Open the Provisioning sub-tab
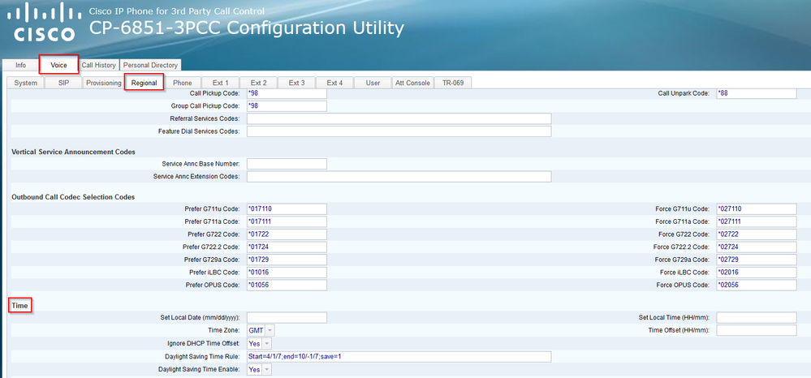811x378 pixels. pos(103,83)
